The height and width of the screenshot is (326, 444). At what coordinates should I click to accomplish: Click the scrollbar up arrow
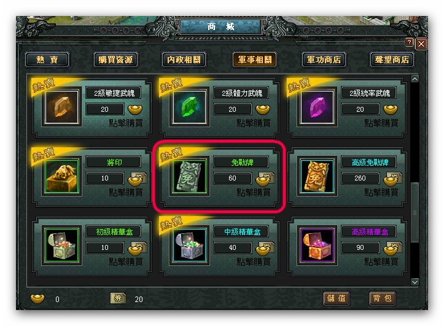point(415,79)
